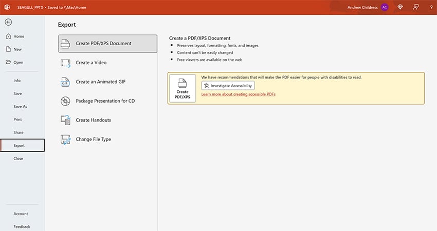The width and height of the screenshot is (437, 231).
Task: Click the back arrow to exit backstage
Action: coord(8,22)
